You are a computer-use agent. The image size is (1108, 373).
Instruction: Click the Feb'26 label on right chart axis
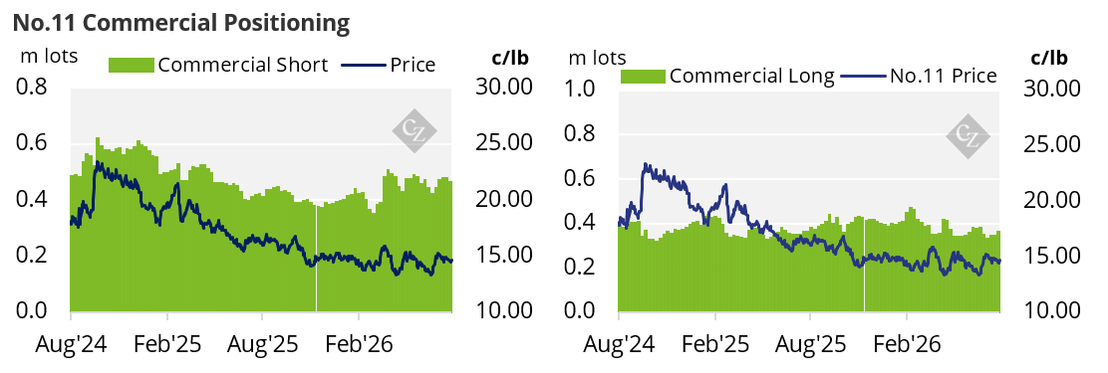907,345
